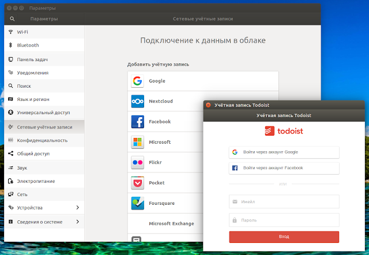Sign in via Facebook in Todoist dialog

click(x=284, y=168)
